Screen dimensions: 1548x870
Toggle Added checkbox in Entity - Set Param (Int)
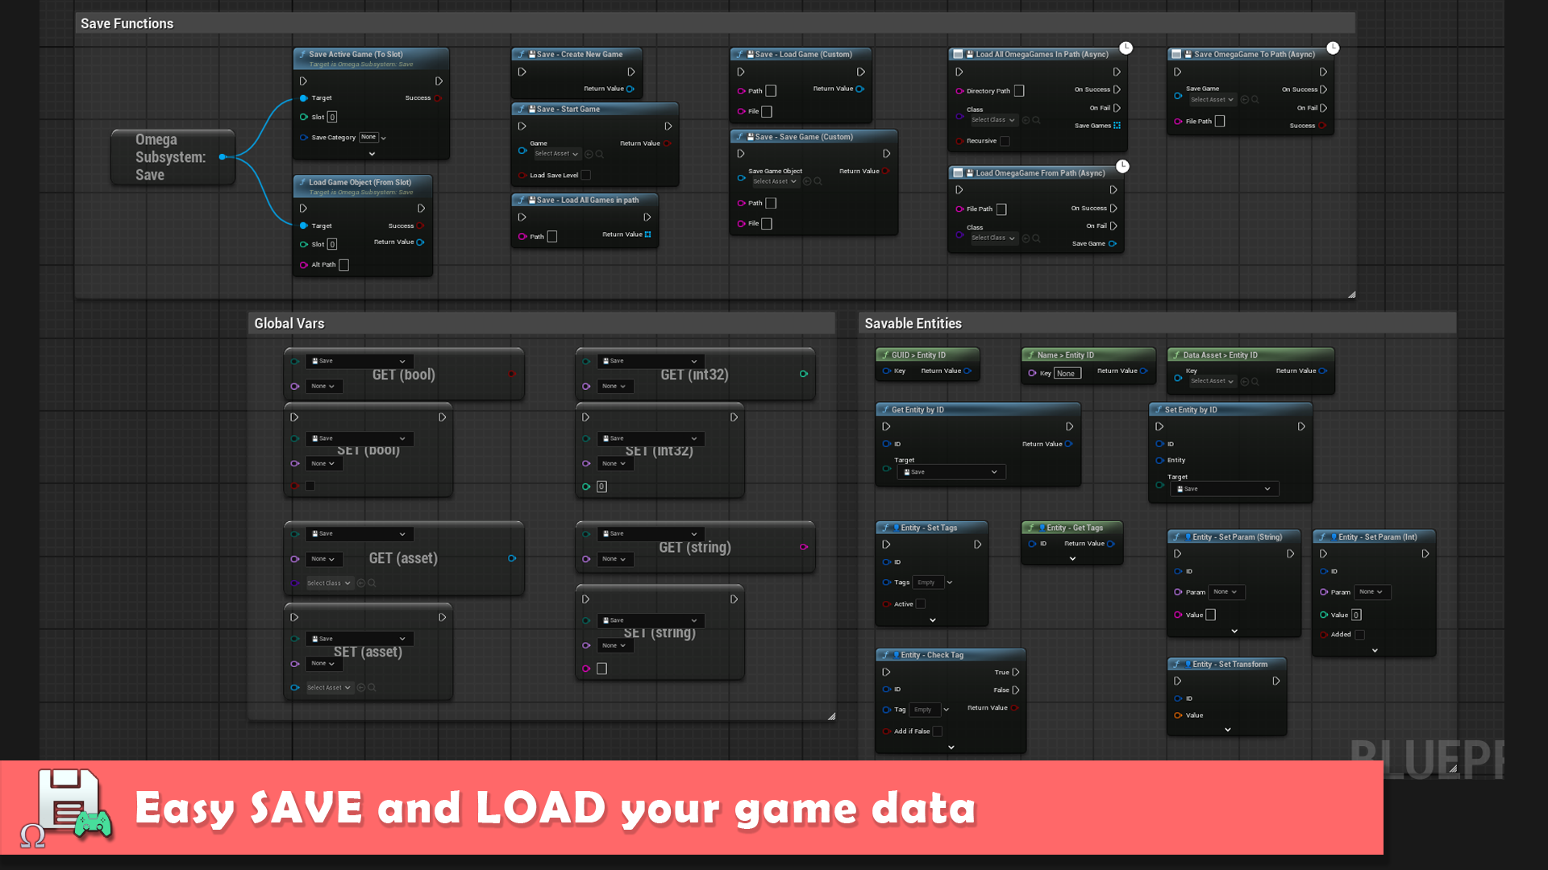point(1360,635)
